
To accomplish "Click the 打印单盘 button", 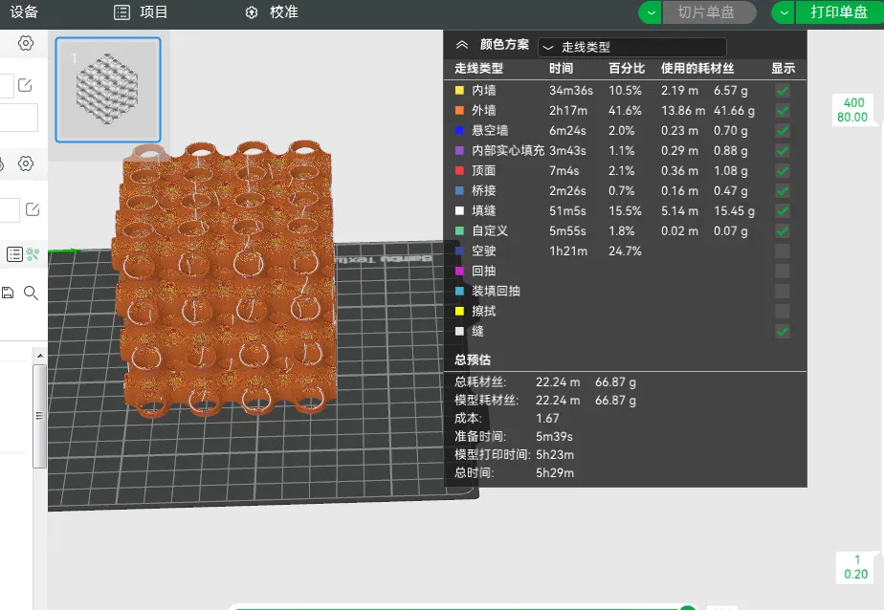I will pyautogui.click(x=839, y=12).
